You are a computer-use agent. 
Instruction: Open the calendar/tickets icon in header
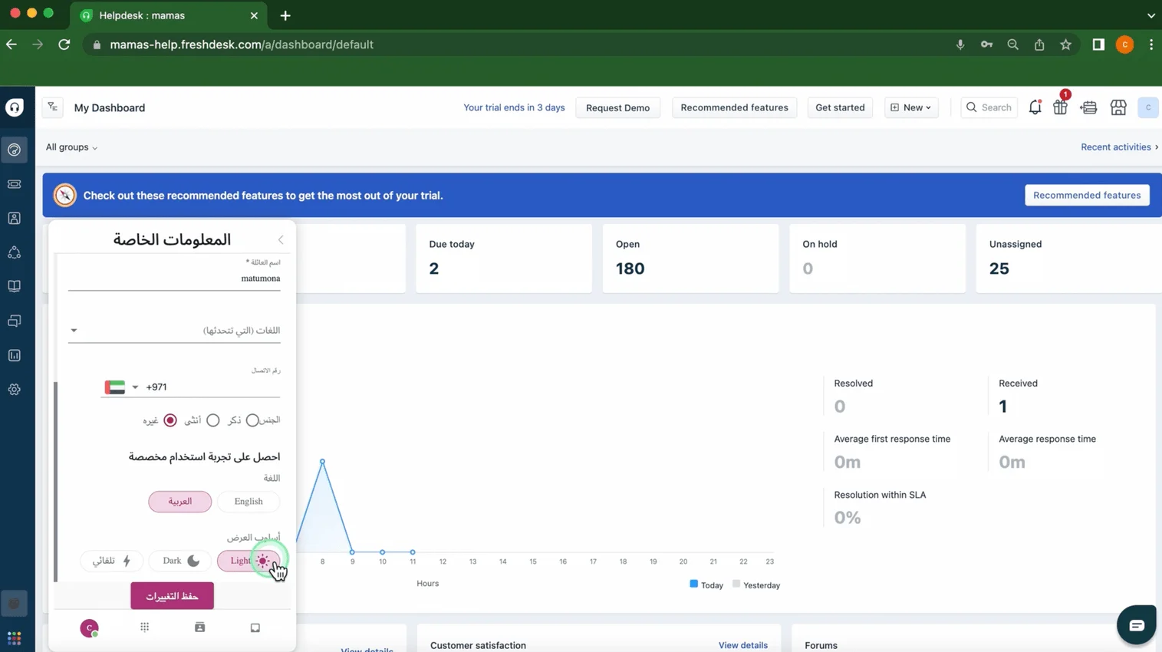point(1089,108)
